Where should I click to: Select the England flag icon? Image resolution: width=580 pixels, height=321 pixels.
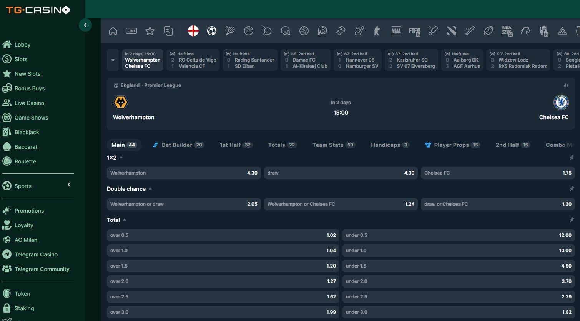193,31
